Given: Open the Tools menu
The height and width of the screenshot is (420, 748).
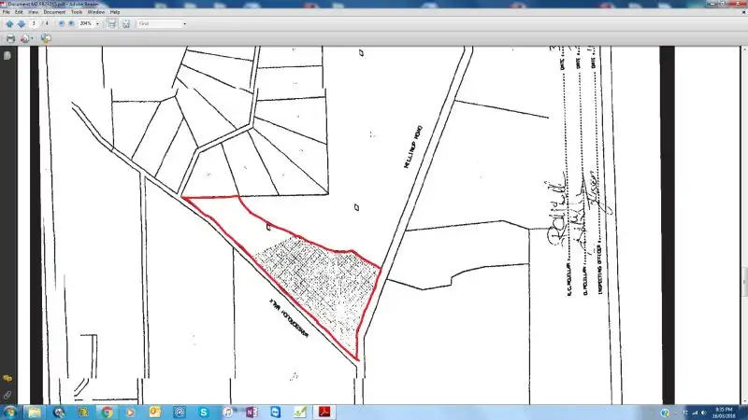Looking at the screenshot, I should coord(77,12).
